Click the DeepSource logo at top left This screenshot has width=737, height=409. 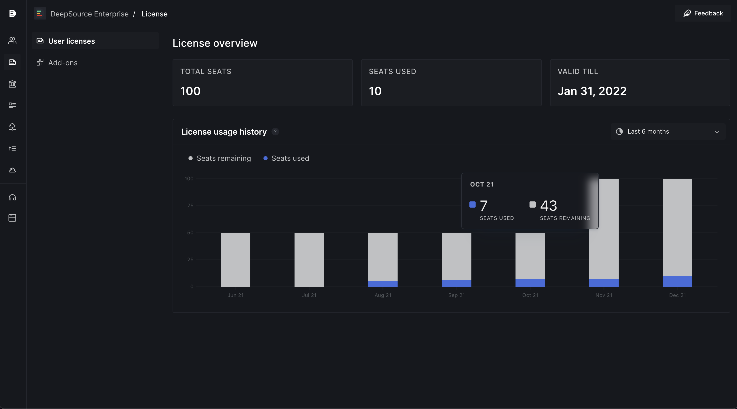pyautogui.click(x=13, y=13)
